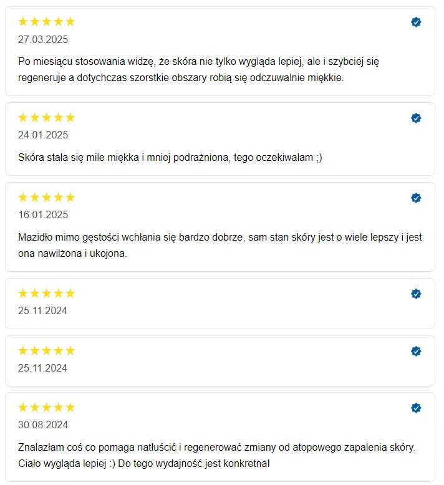Select the 27.03.2025 review date
Image resolution: width=444 pixels, height=485 pixels.
[x=43, y=39]
